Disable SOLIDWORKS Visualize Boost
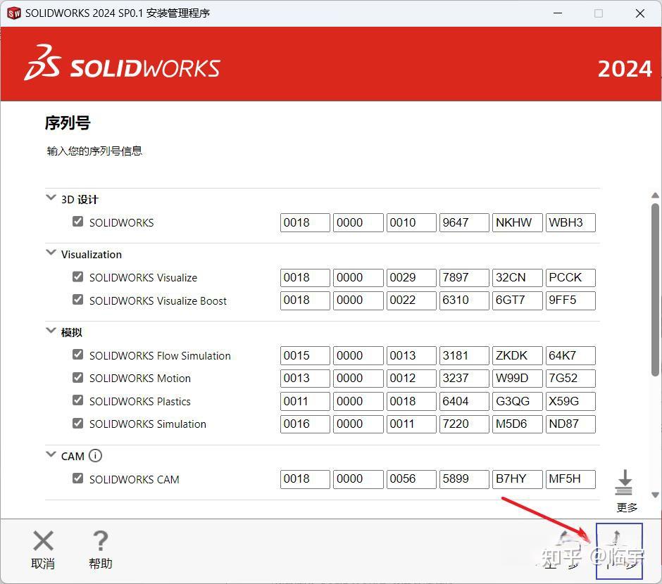Screen dimensions: 662x584 [x=77, y=300]
